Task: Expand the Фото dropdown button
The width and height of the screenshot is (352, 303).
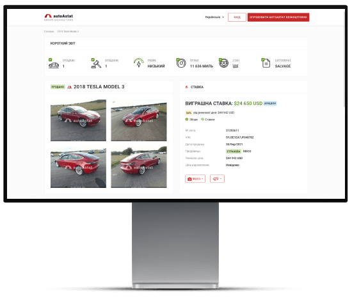Action: [x=195, y=179]
